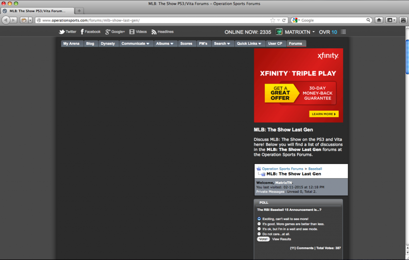The height and width of the screenshot is (260, 409).
Task: Open the View Results link
Action: click(x=282, y=239)
